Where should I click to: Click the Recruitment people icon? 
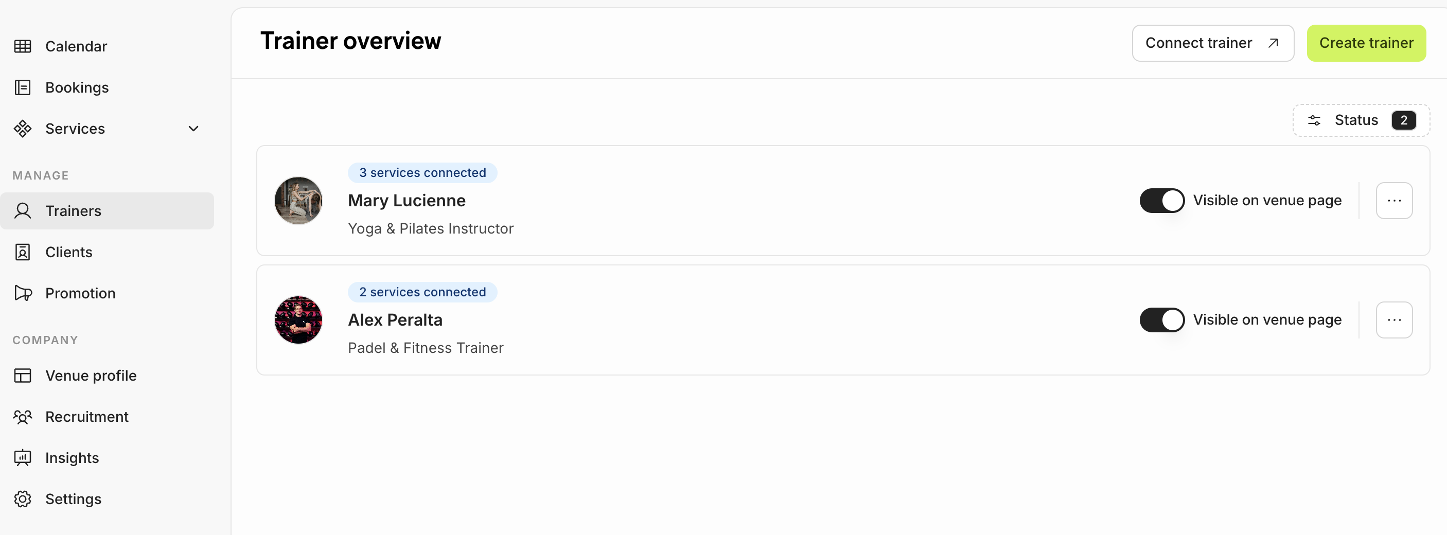click(x=23, y=417)
